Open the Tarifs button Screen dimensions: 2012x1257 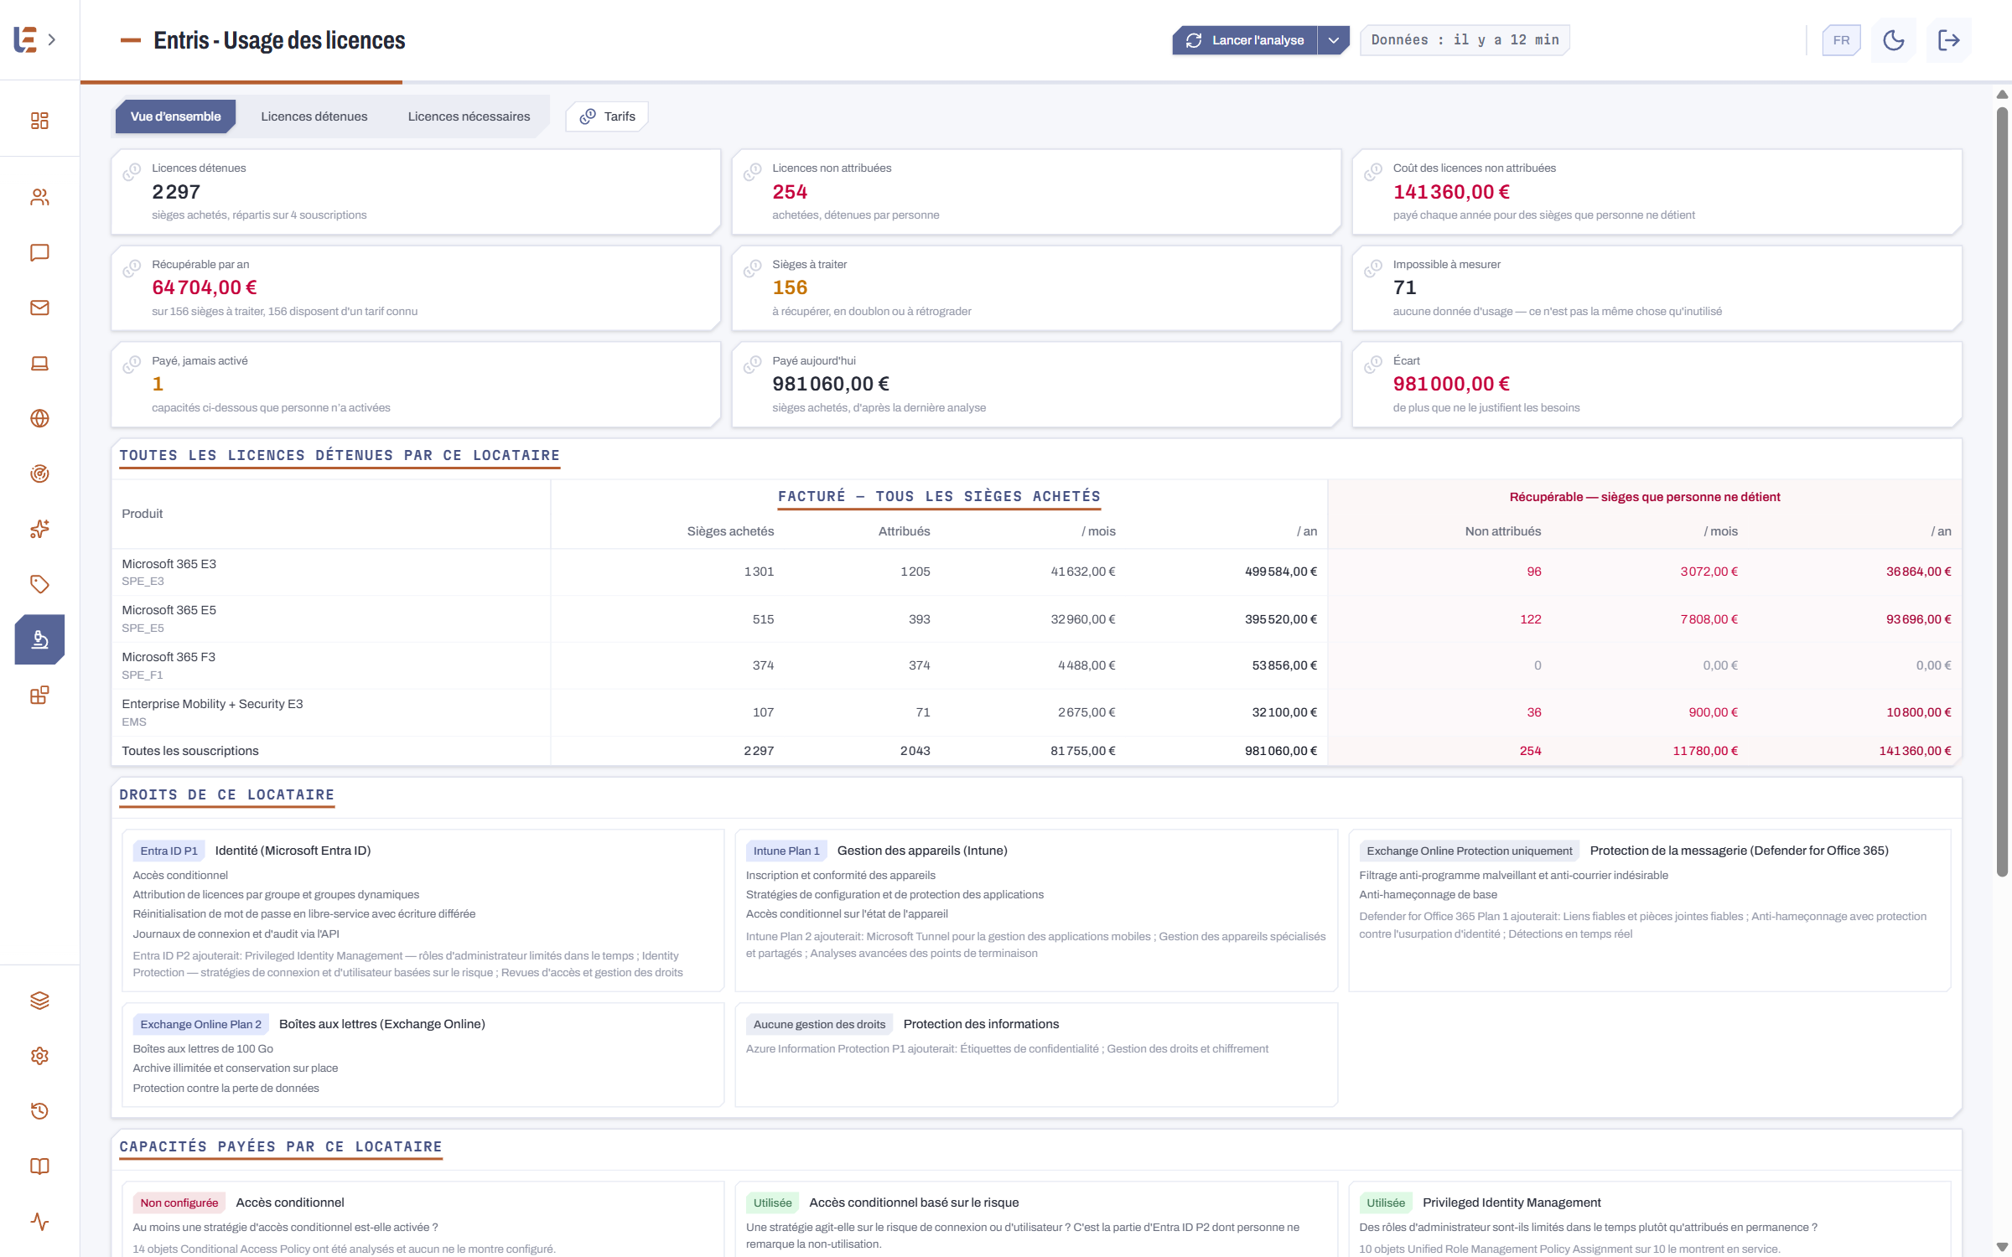[608, 116]
